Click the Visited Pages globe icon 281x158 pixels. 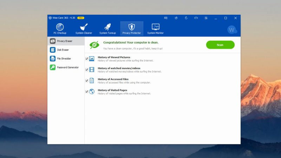tap(92, 92)
